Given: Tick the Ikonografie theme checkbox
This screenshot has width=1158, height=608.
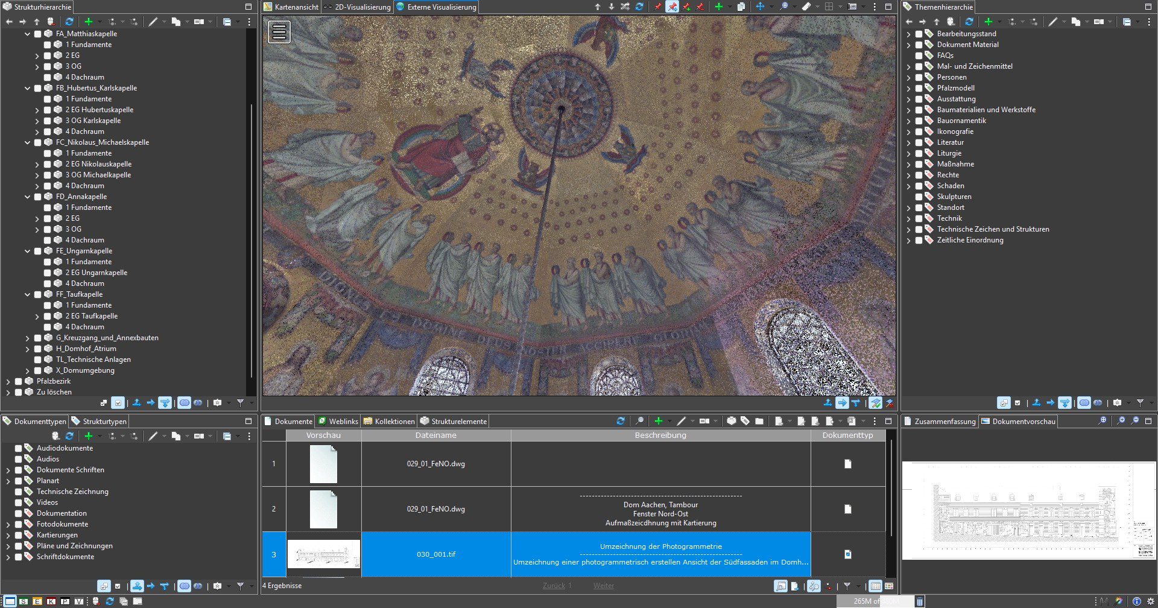Looking at the screenshot, I should pos(919,131).
